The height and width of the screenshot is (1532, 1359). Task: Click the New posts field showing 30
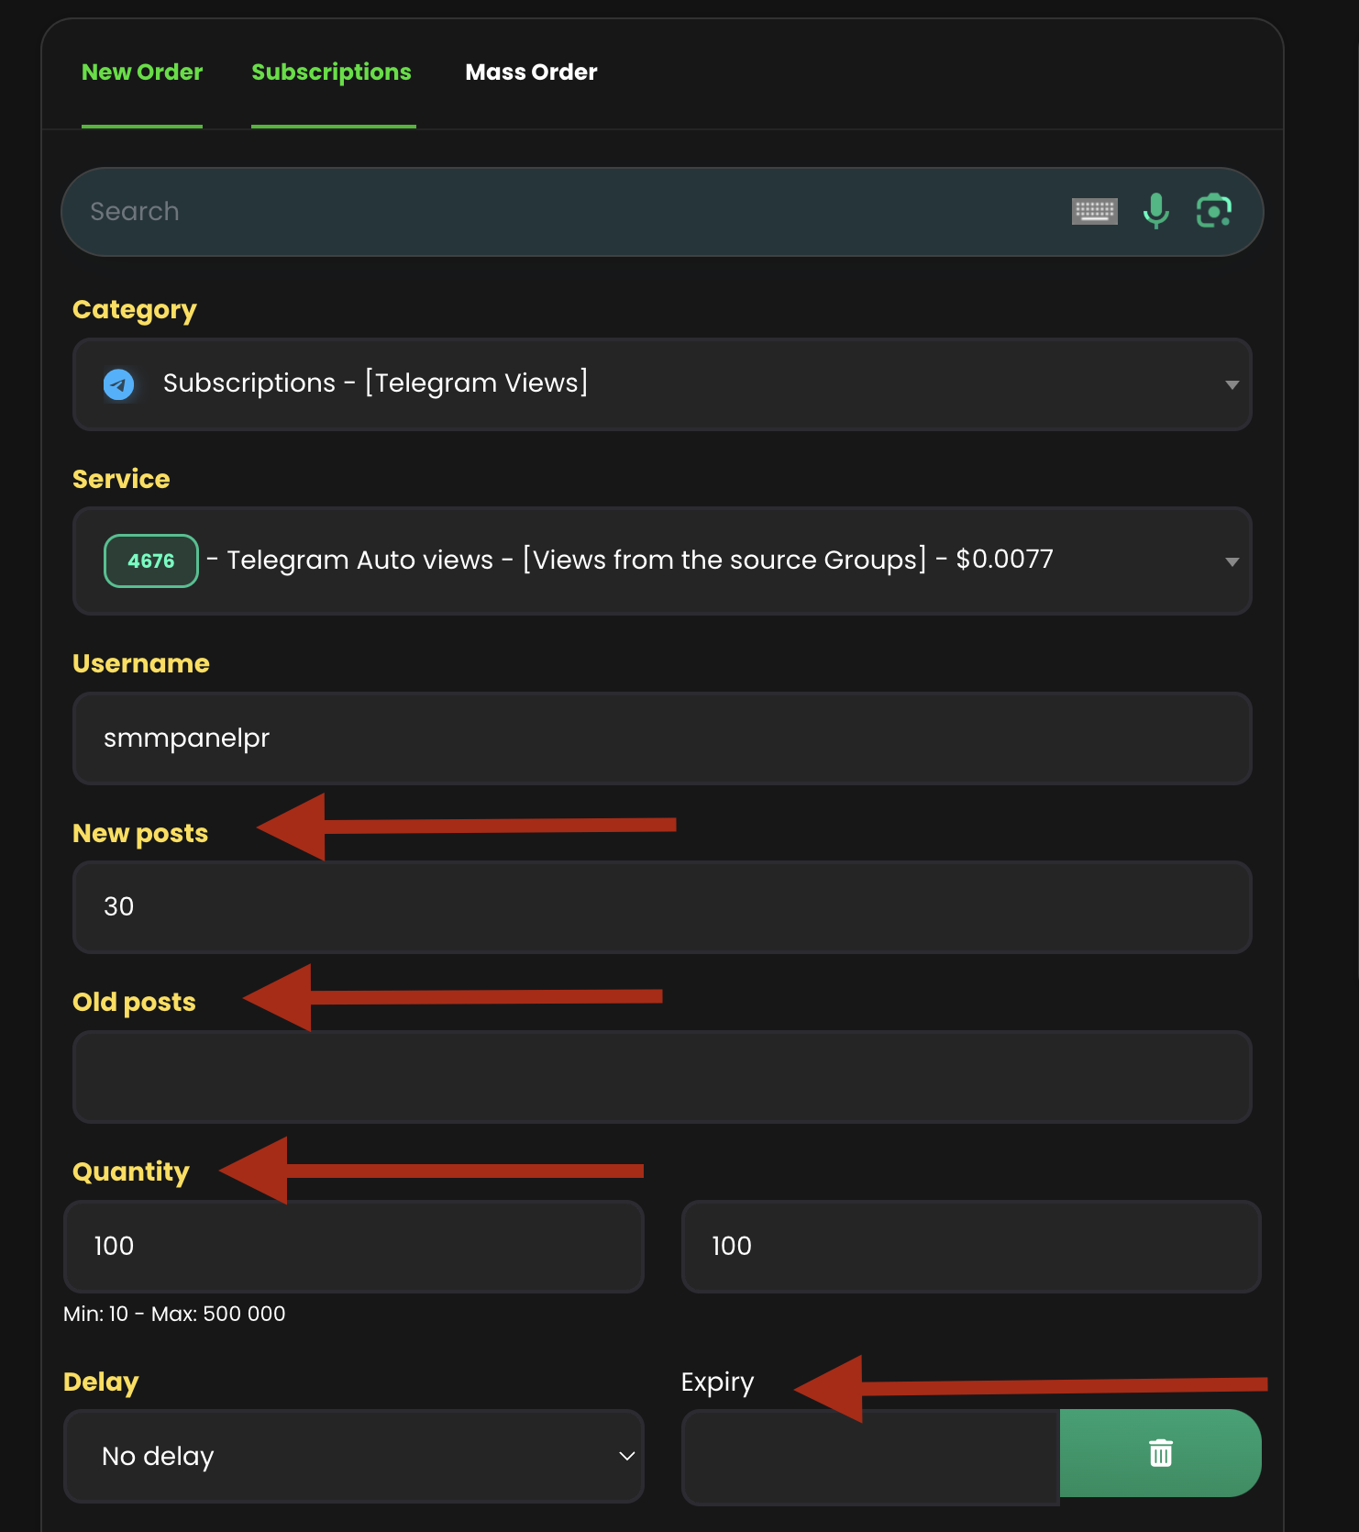pos(661,907)
